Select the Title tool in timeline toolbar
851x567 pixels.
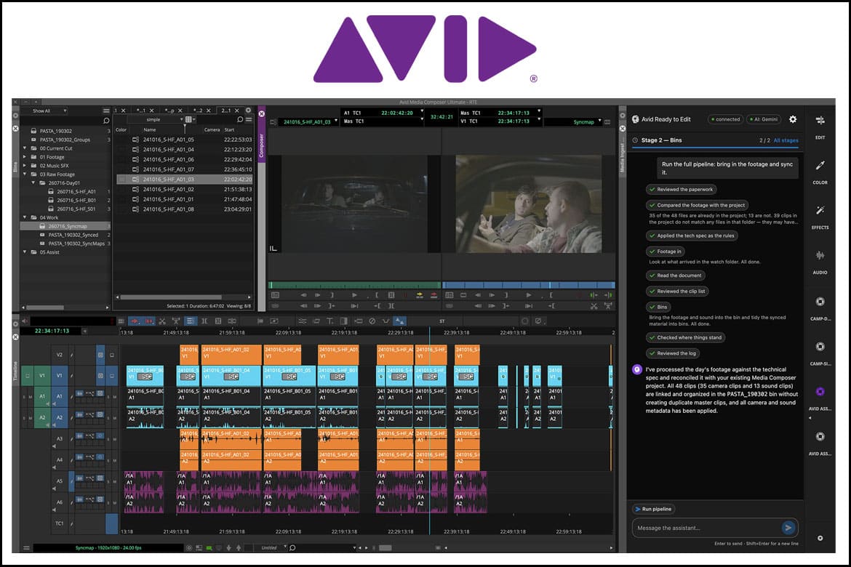click(329, 321)
